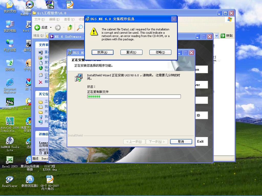This screenshot has width=262, height=196.
Task: Click 转到 go button in Explorer
Action: click(227, 36)
